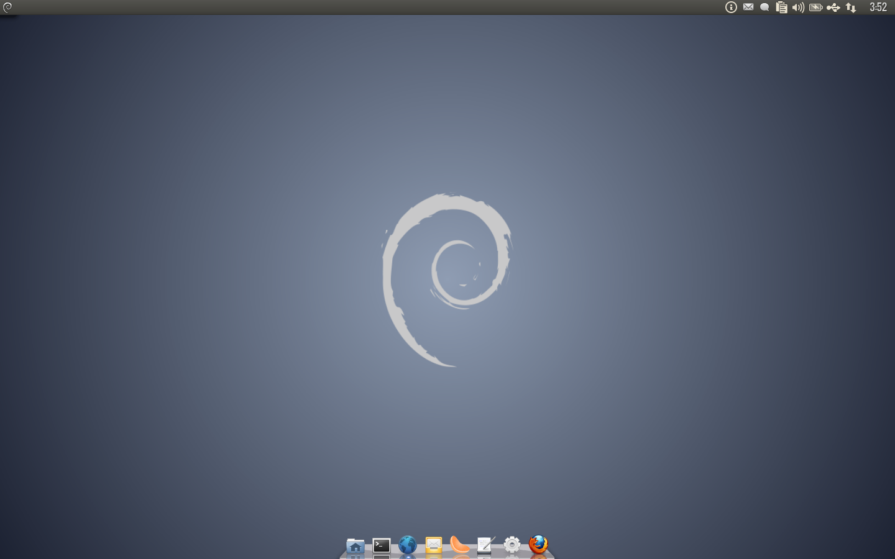The width and height of the screenshot is (895, 559).
Task: Launch the Clementine orange slice in the dock
Action: [460, 545]
